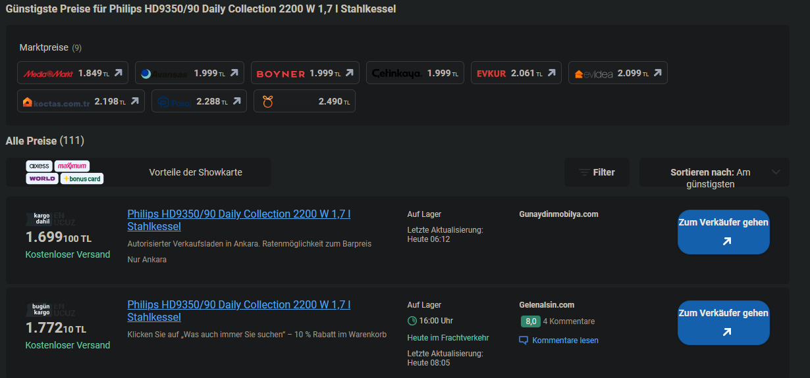The height and width of the screenshot is (378, 810).
Task: Click the BOYNER logo
Action: click(281, 74)
